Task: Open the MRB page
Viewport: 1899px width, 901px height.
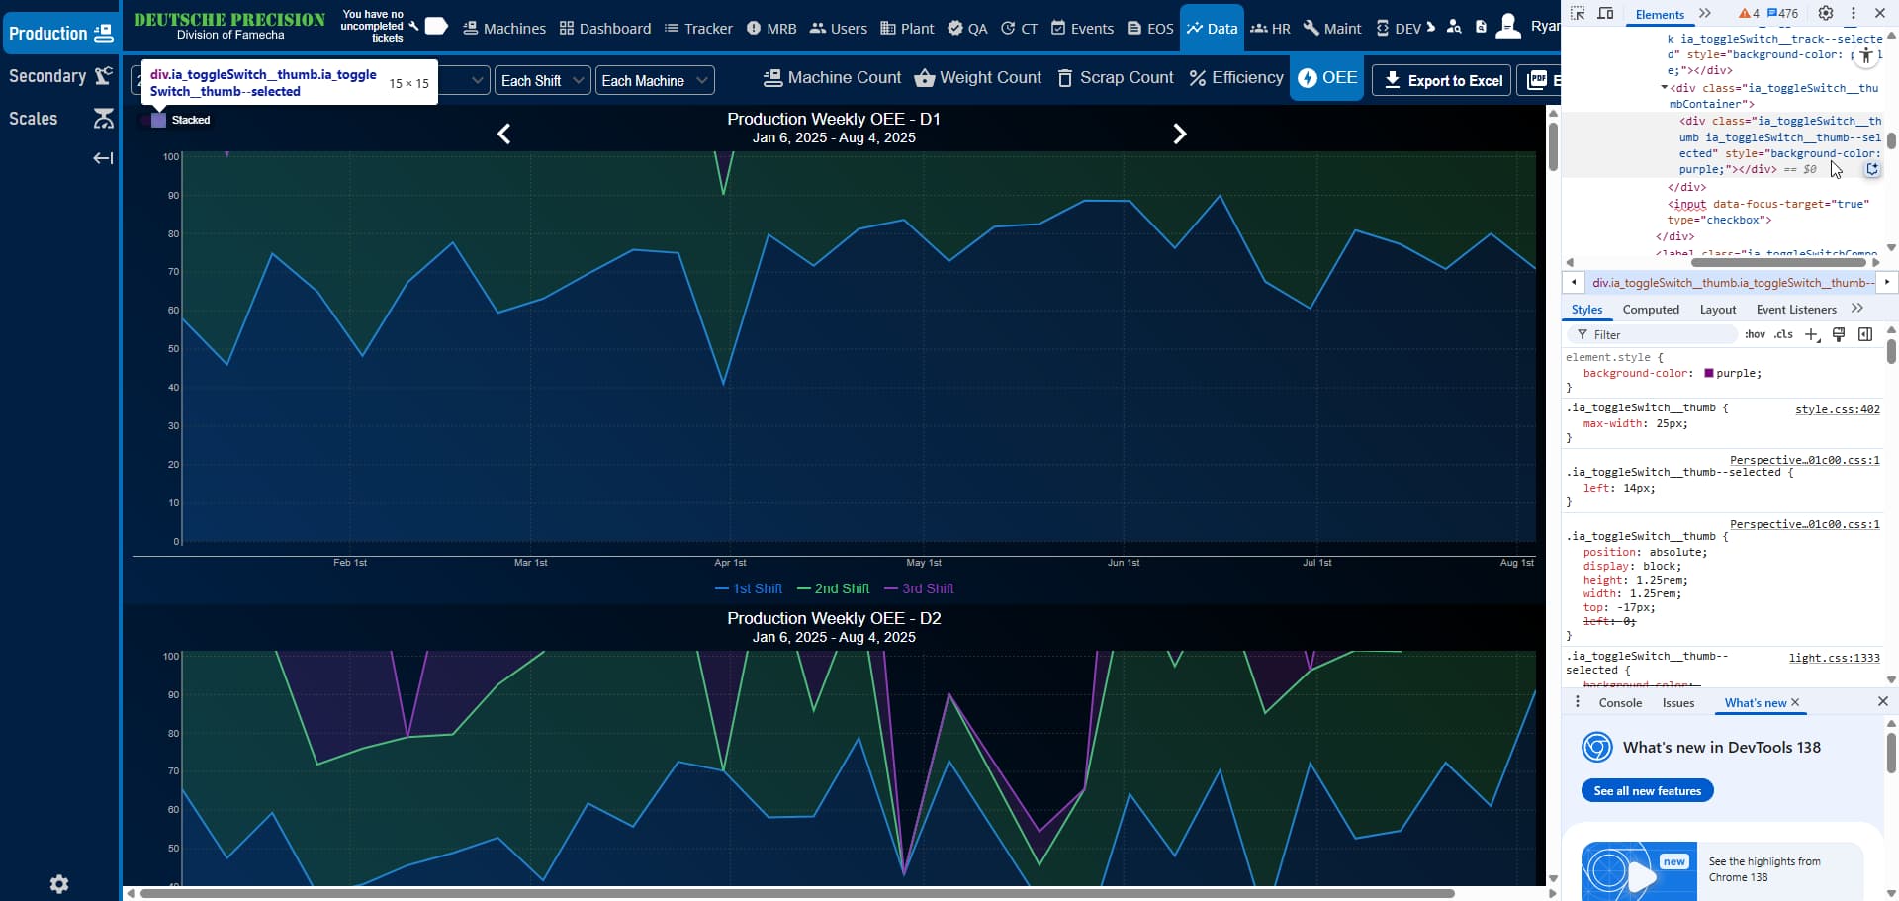Action: pyautogui.click(x=771, y=29)
